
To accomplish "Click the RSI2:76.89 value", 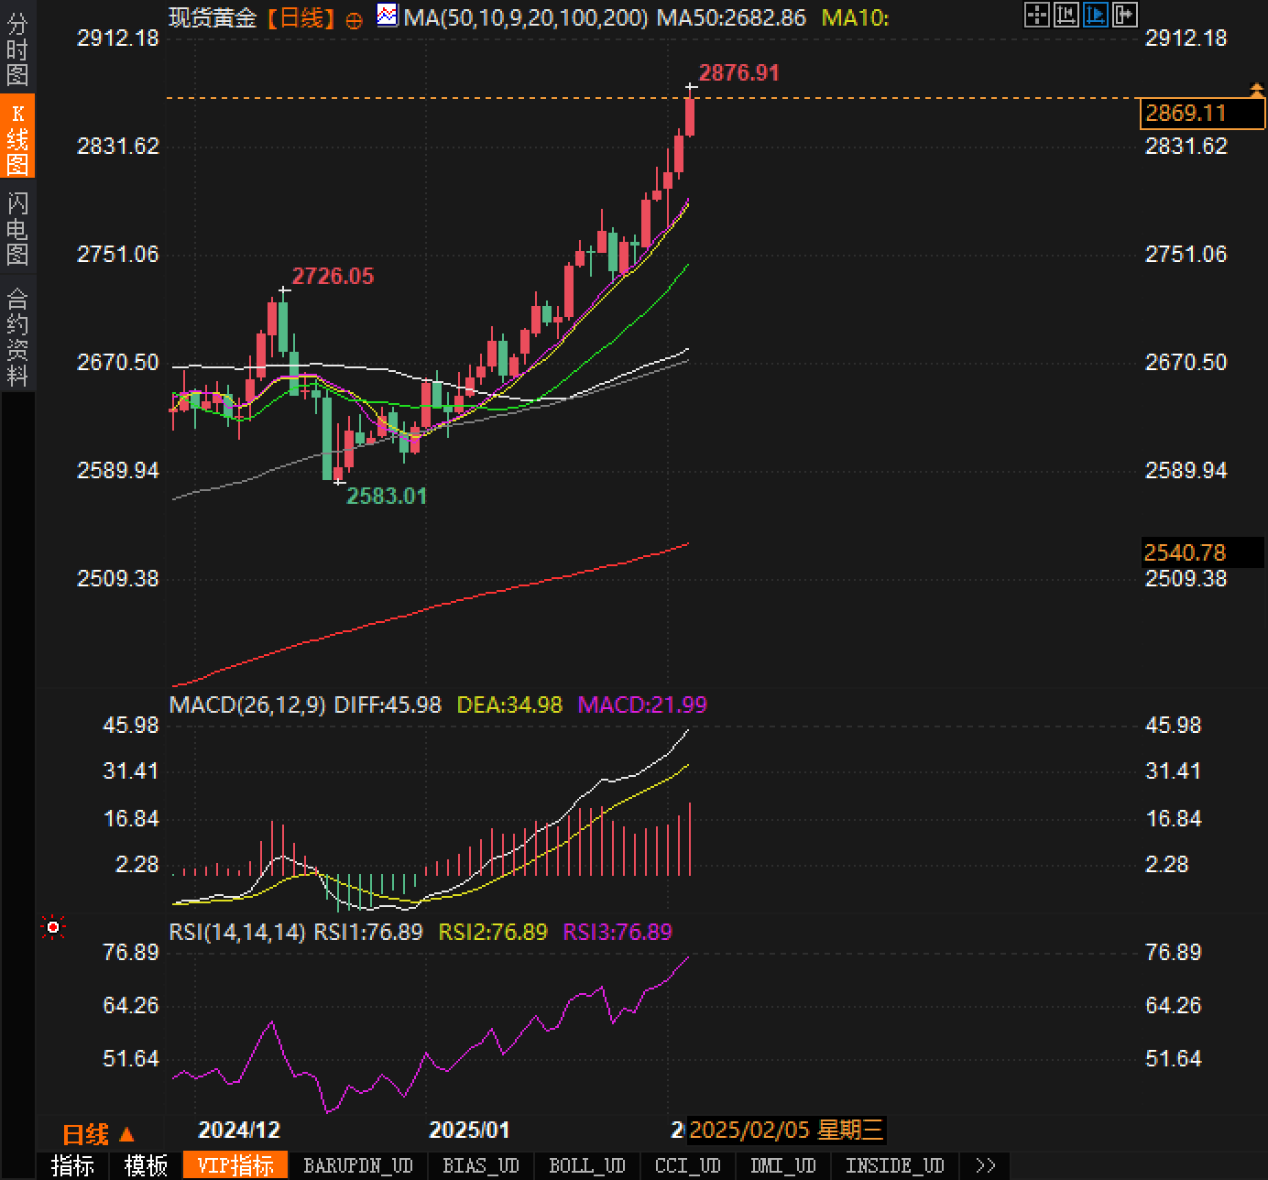I will pos(493,932).
